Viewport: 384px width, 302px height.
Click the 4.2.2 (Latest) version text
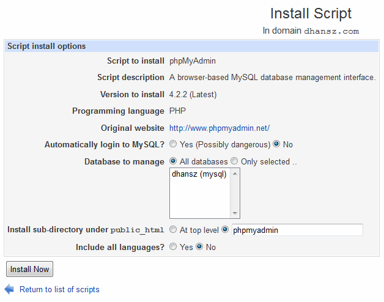pos(193,95)
